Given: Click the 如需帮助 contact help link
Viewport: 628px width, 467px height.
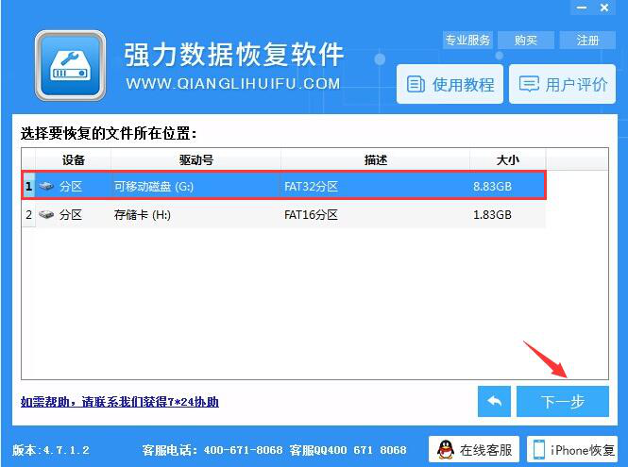Looking at the screenshot, I should pyautogui.click(x=120, y=401).
